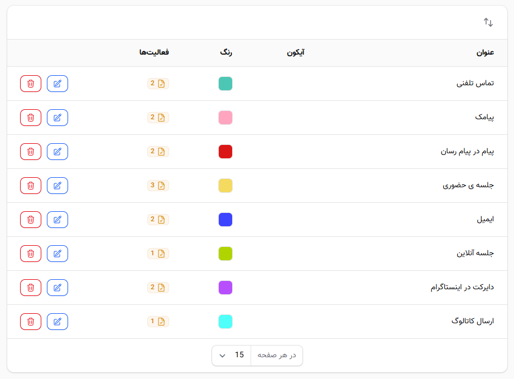Open the activities badge for جلسه ی حضوری
This screenshot has width=514, height=379.
(x=158, y=186)
